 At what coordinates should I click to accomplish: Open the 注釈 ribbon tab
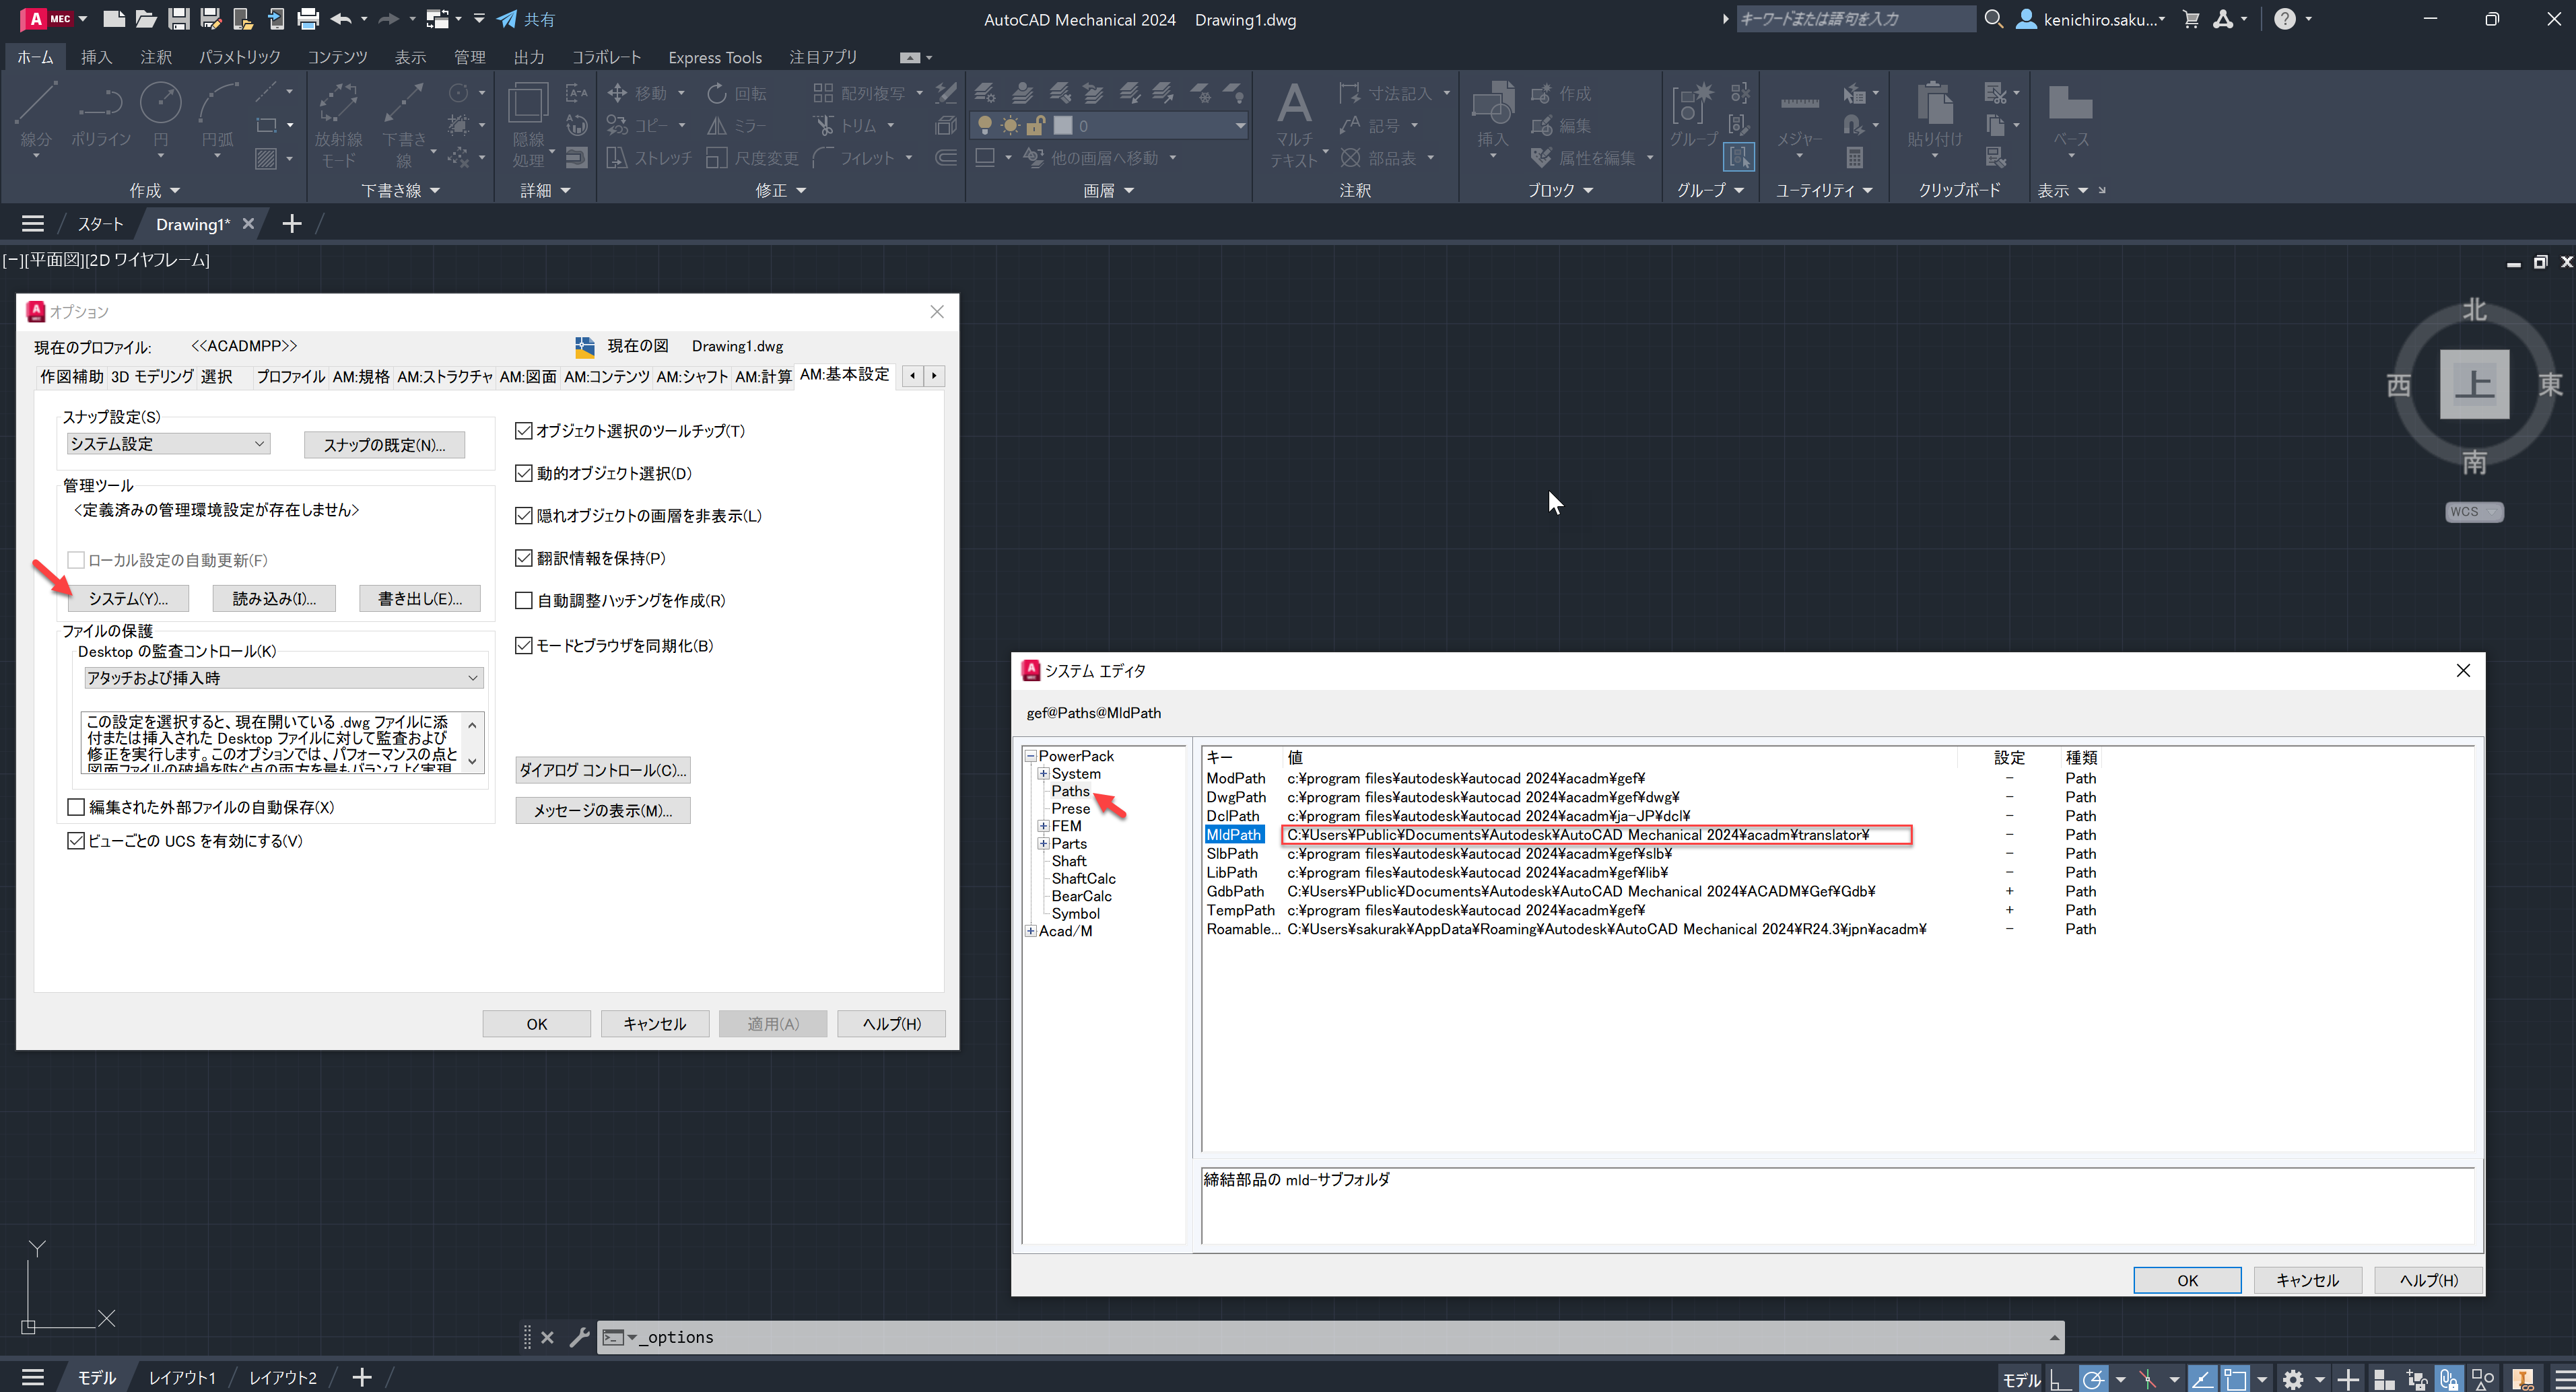pos(156,57)
